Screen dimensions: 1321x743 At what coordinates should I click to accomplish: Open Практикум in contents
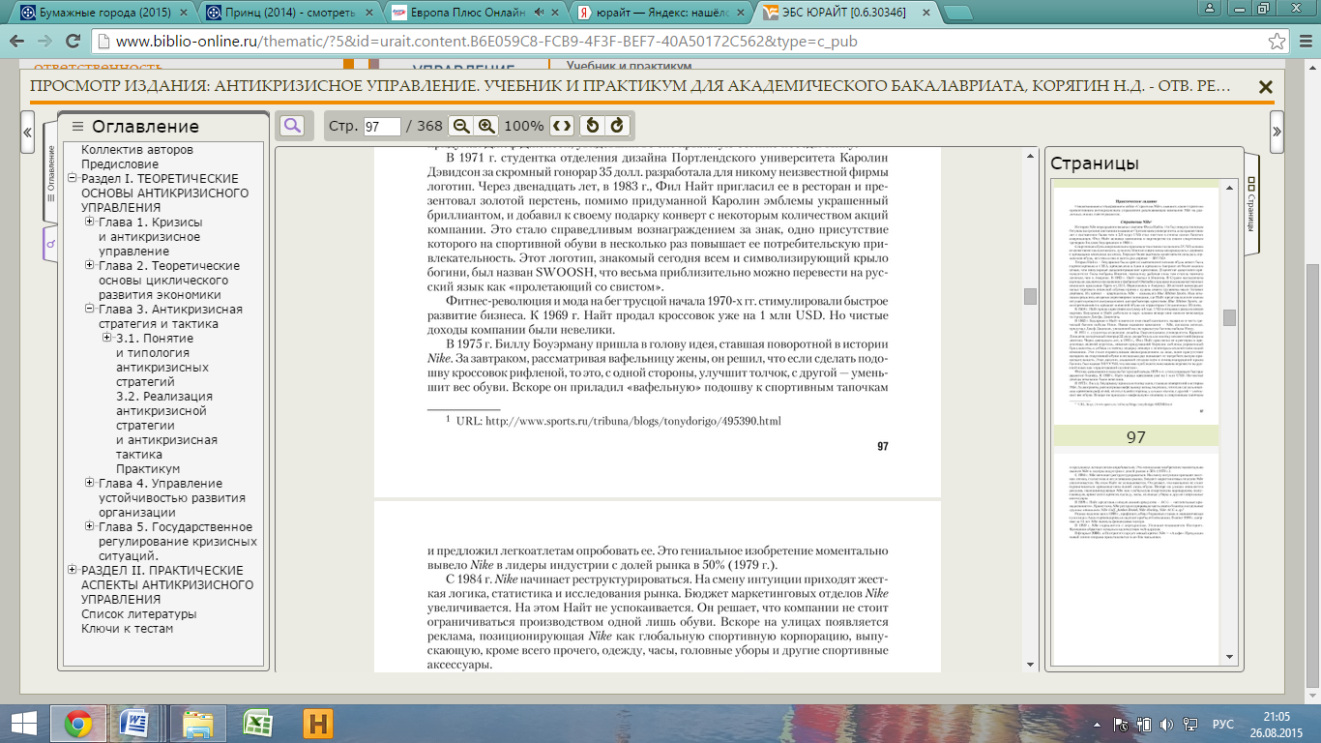click(148, 469)
